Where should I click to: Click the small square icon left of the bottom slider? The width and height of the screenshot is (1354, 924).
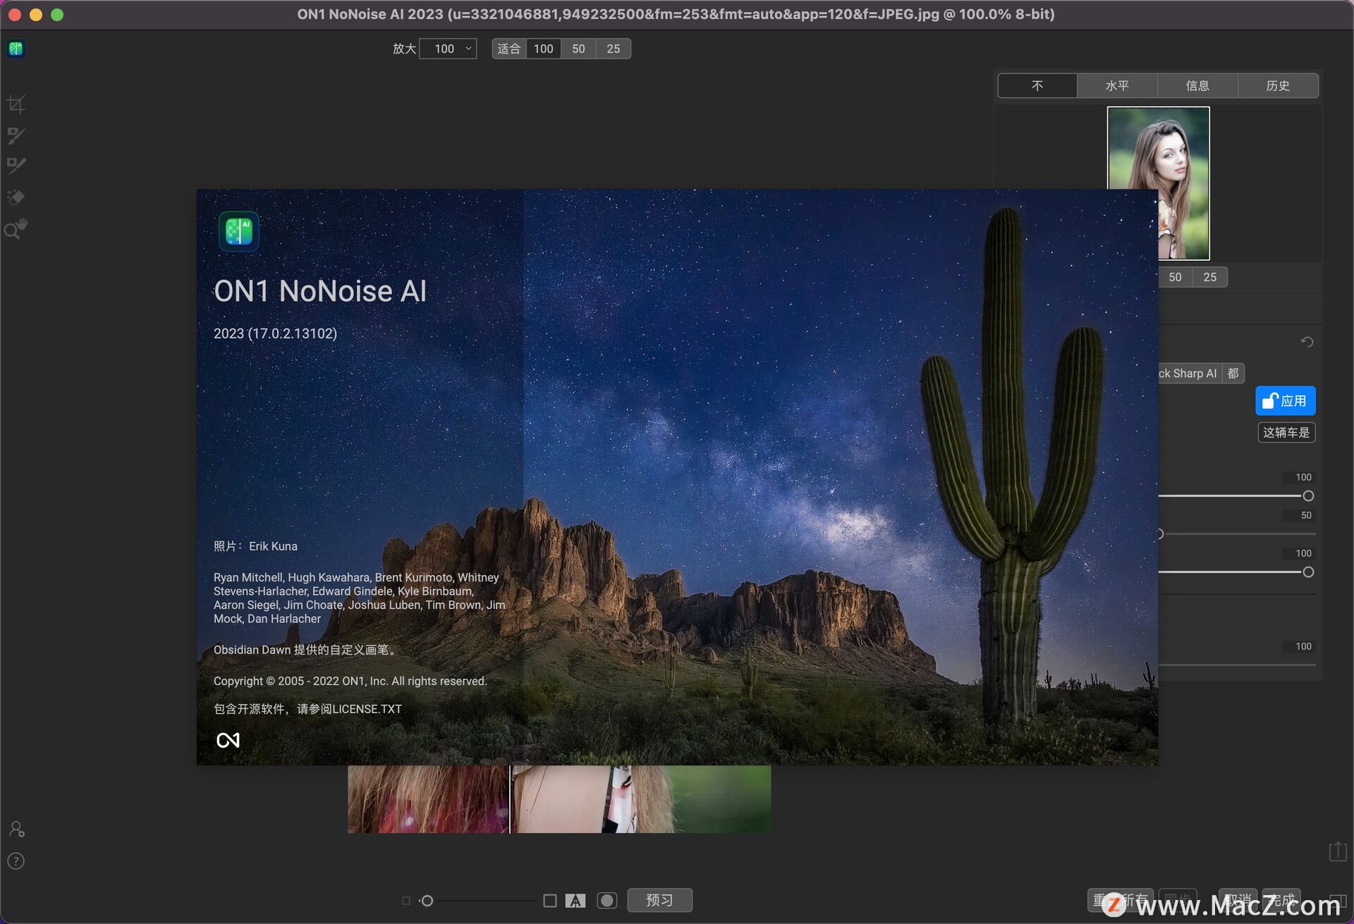[405, 901]
